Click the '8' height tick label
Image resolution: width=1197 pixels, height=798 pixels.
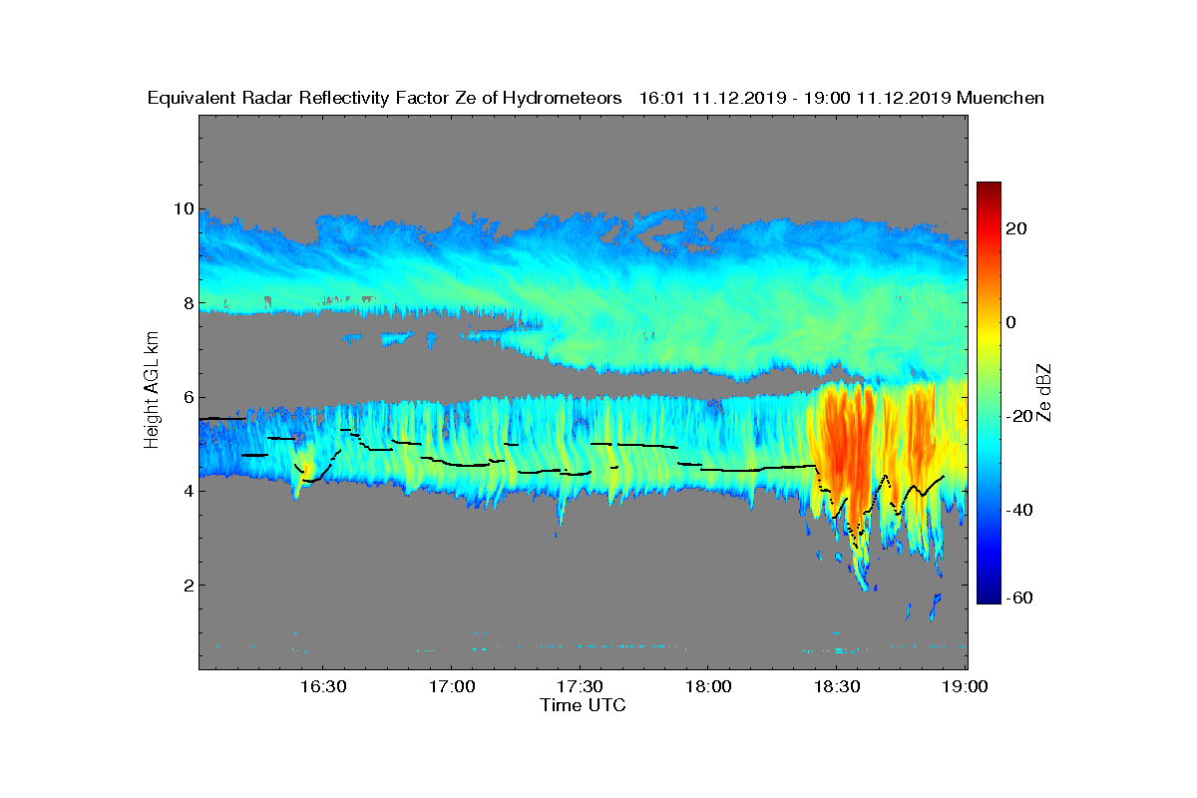(187, 303)
